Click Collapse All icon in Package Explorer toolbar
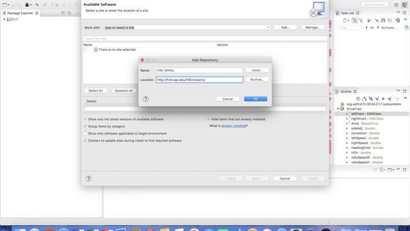410x231 pixels. point(63,13)
